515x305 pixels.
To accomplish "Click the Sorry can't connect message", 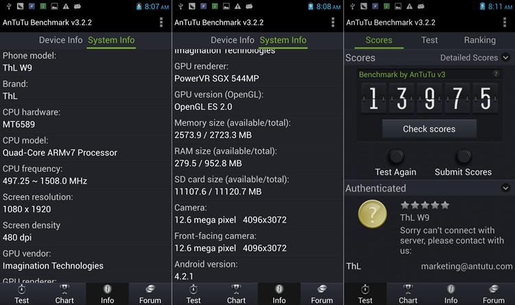I will click(452, 240).
